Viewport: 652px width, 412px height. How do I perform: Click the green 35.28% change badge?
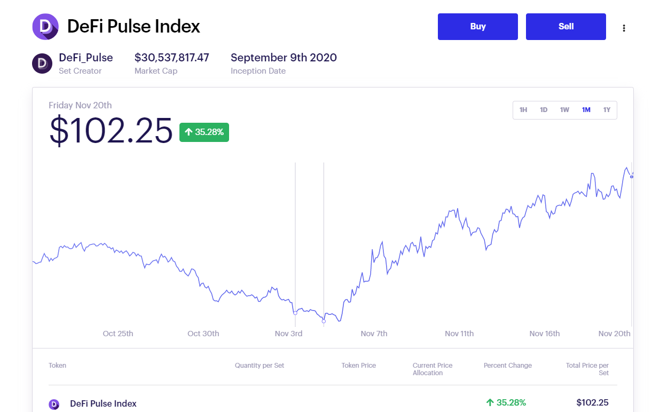coord(204,132)
